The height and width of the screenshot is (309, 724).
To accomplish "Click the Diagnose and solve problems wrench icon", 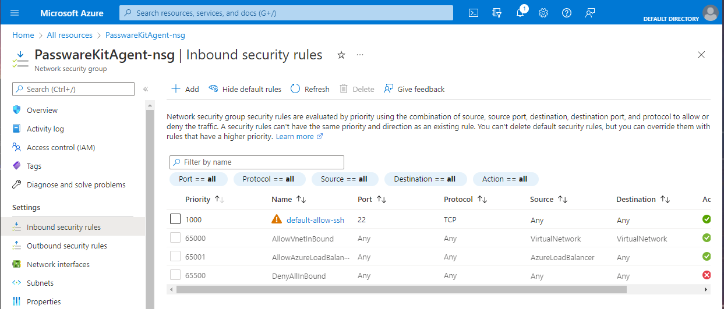I will (x=16, y=184).
